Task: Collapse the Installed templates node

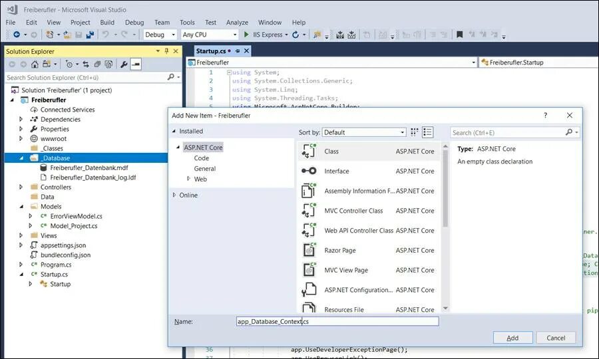Action: click(174, 131)
